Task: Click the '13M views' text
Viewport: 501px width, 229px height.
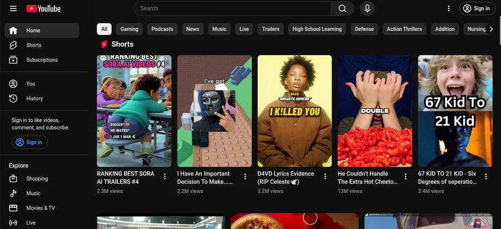Action: click(x=350, y=191)
